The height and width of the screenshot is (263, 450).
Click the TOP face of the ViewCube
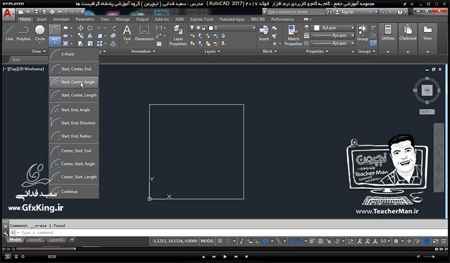tap(427, 90)
